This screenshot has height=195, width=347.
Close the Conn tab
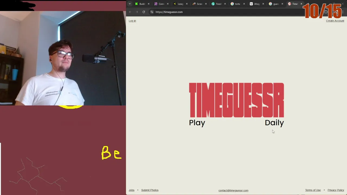coord(168,4)
